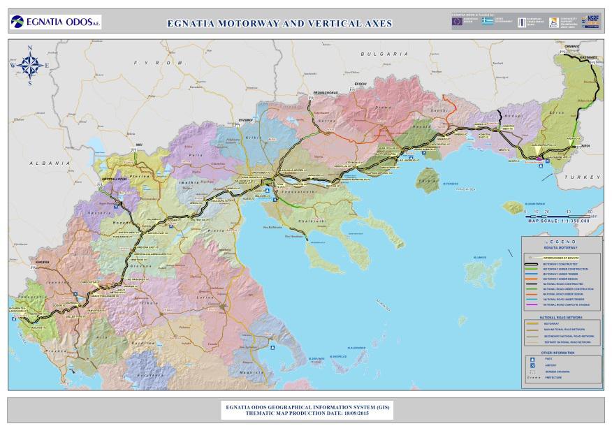Click the map scale bar
Screen dimensions: 612x433
pyautogui.click(x=555, y=215)
